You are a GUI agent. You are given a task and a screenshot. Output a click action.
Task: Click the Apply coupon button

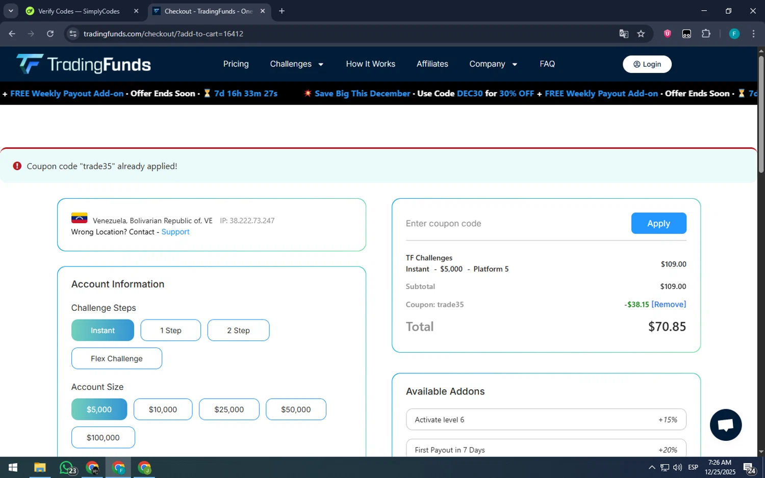click(x=658, y=223)
